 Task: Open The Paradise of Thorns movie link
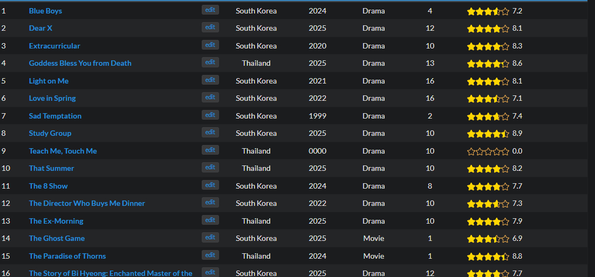67,256
